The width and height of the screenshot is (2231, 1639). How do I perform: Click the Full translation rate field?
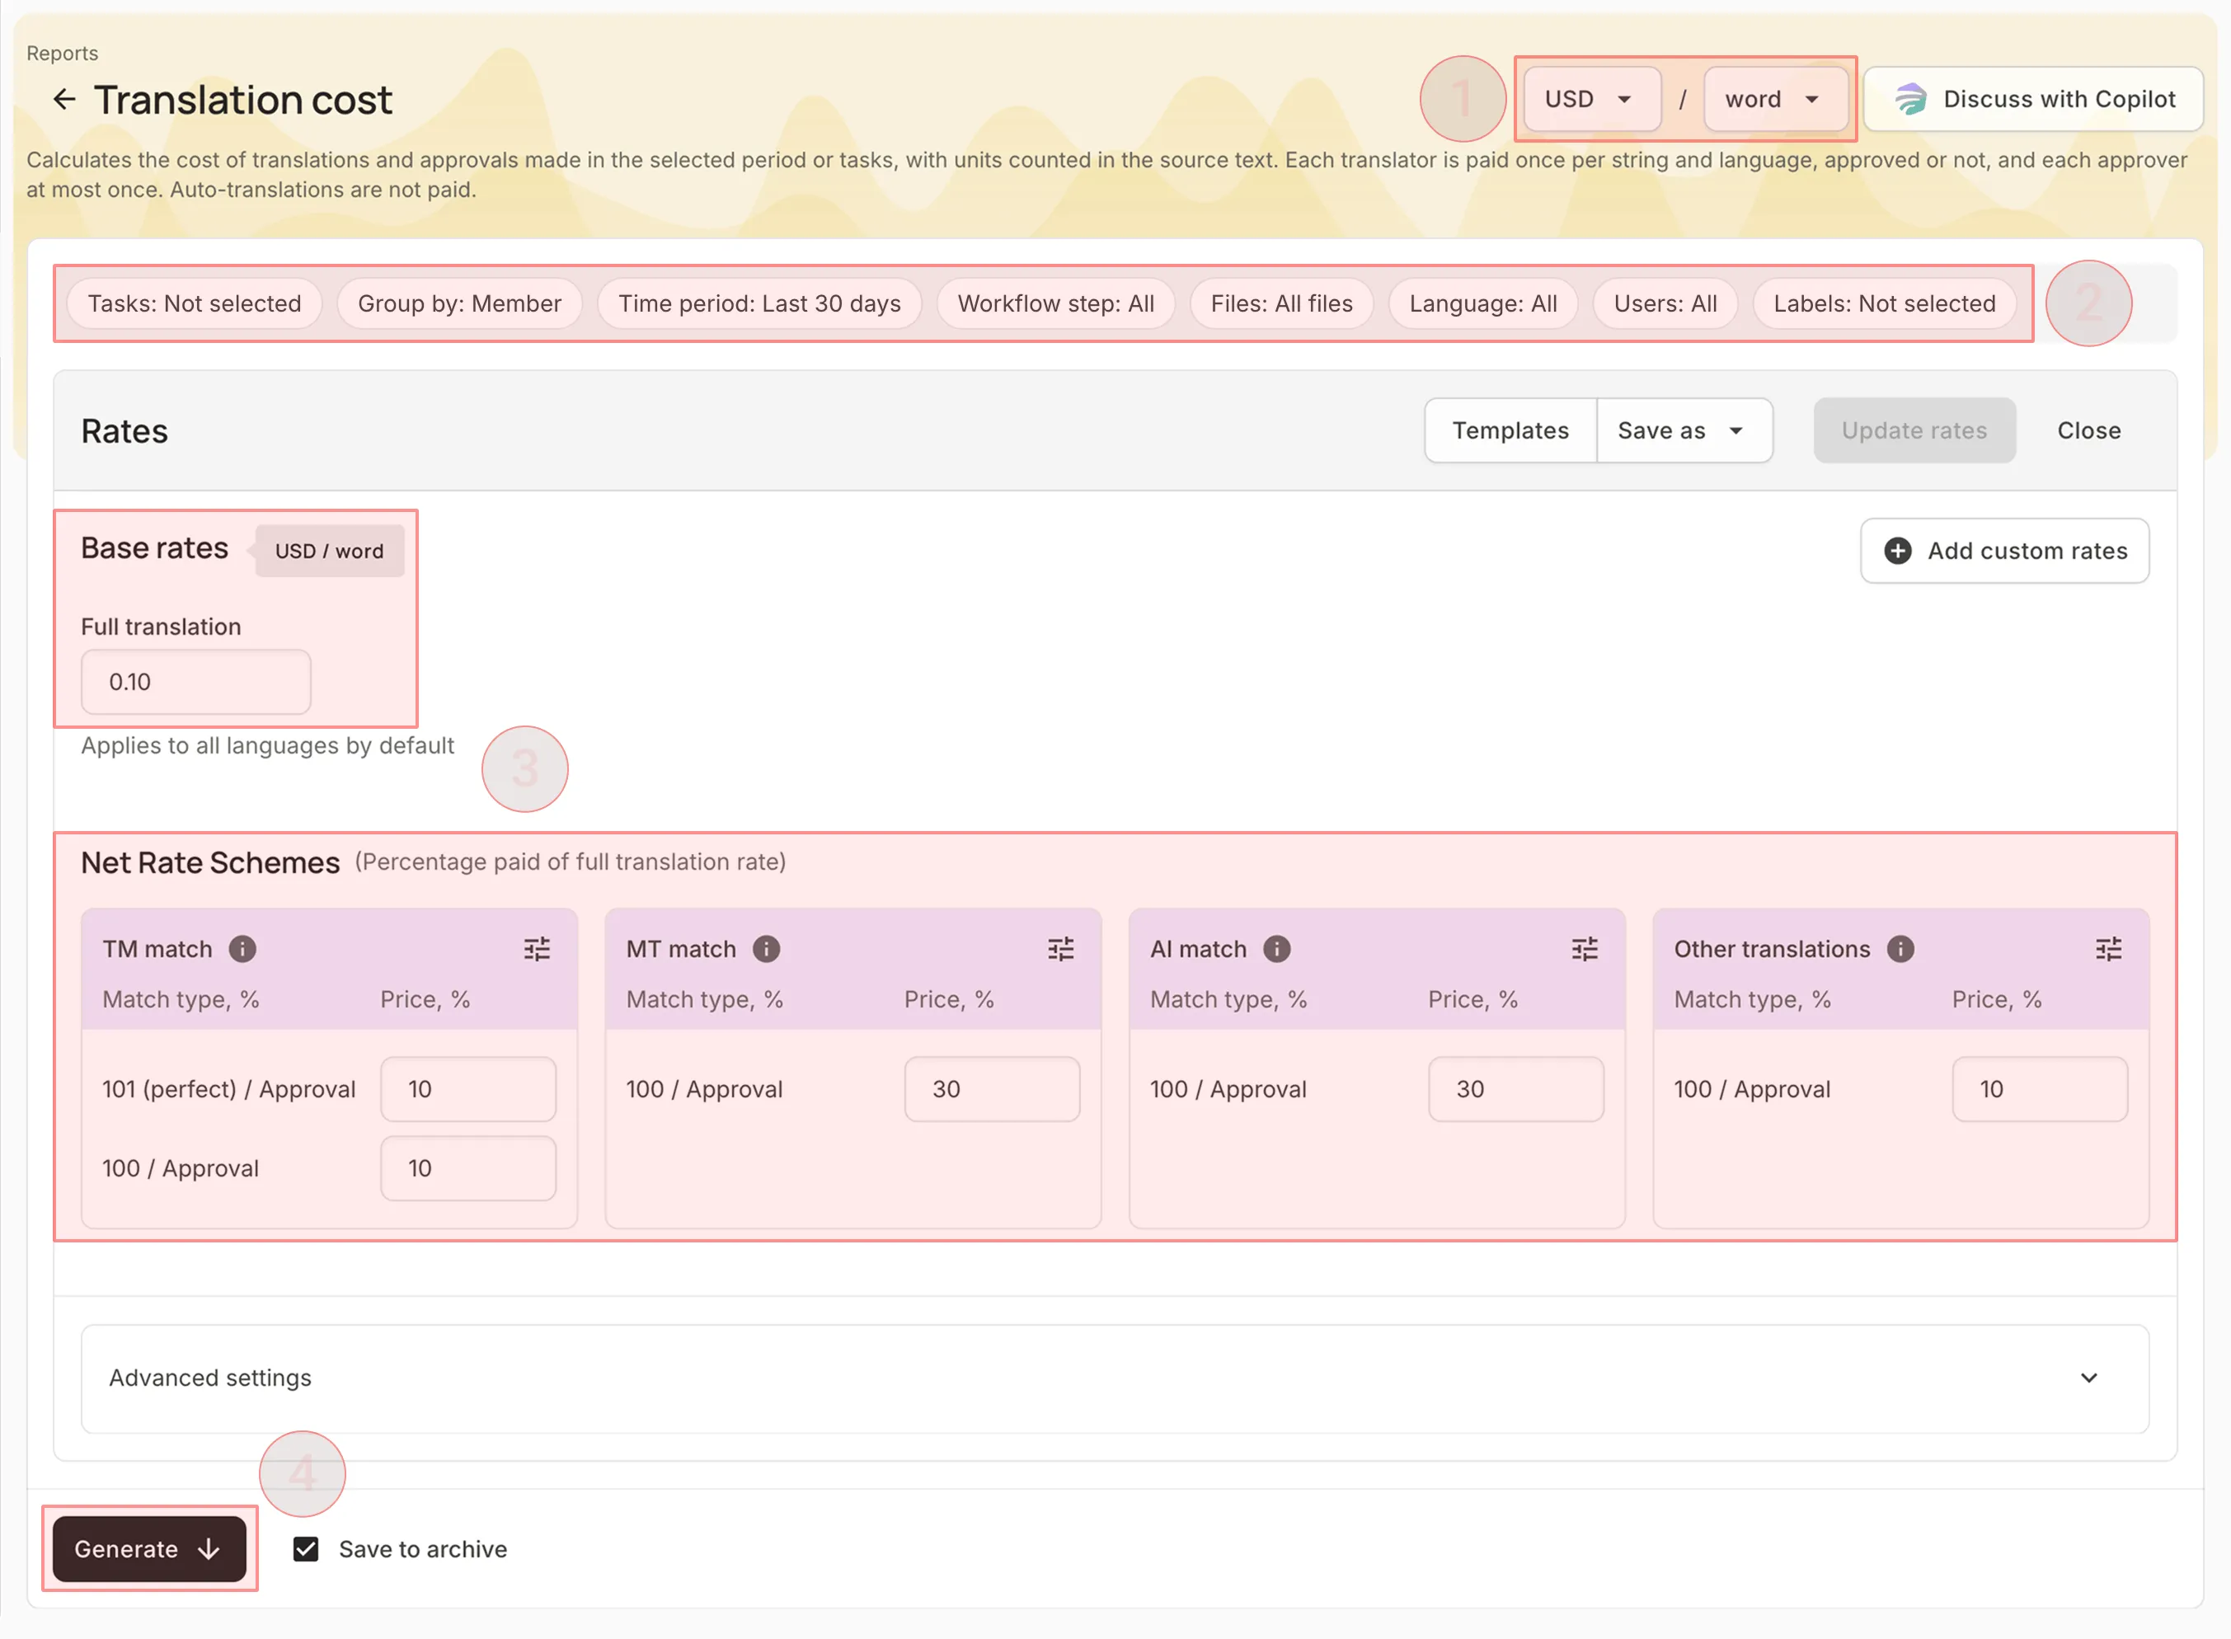tap(196, 682)
